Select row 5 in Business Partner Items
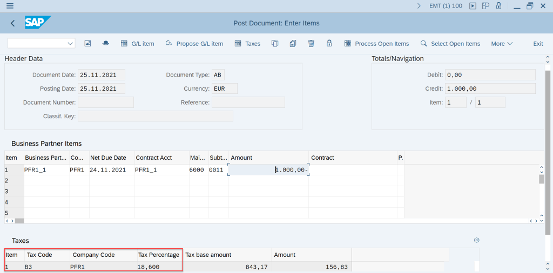The image size is (553, 273). (14, 213)
